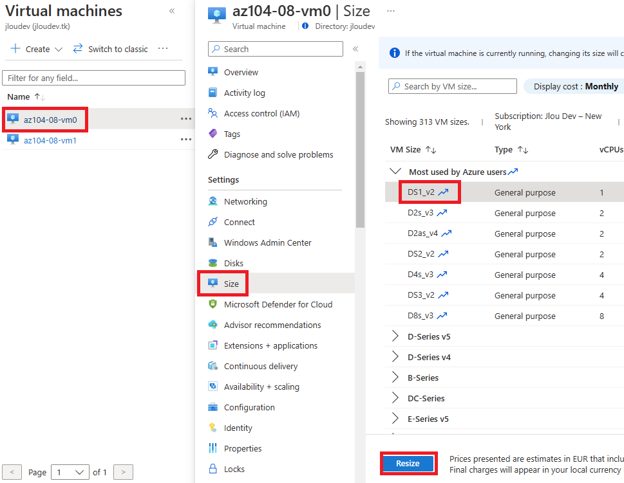Open the toolbar ellipsis next to Switch to classic
The image size is (624, 483).
[163, 48]
